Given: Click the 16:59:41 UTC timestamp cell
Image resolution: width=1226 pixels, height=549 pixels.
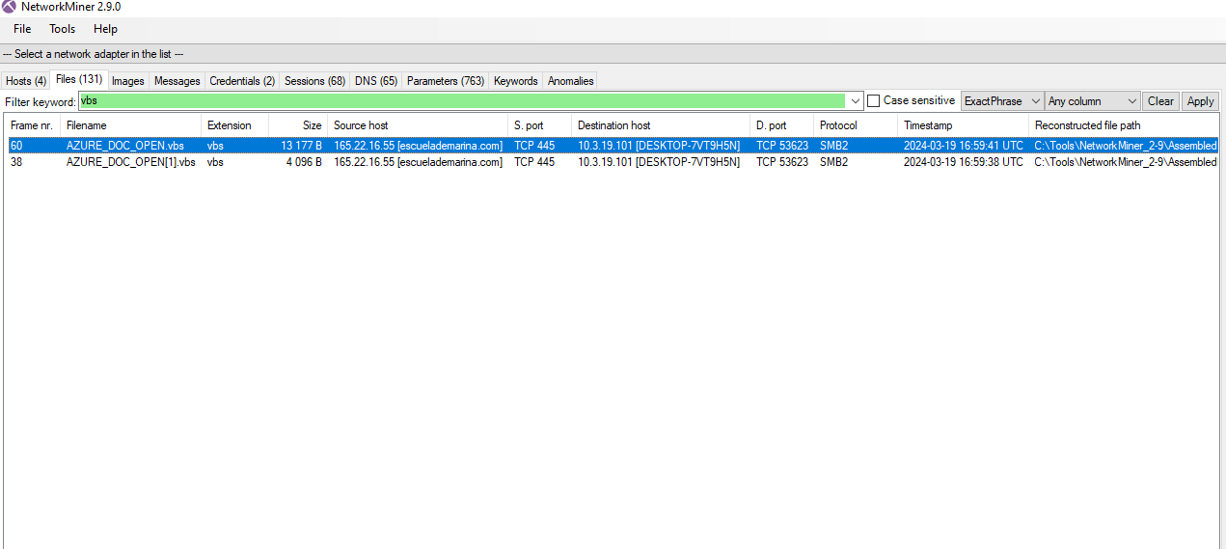Looking at the screenshot, I should tap(964, 146).
